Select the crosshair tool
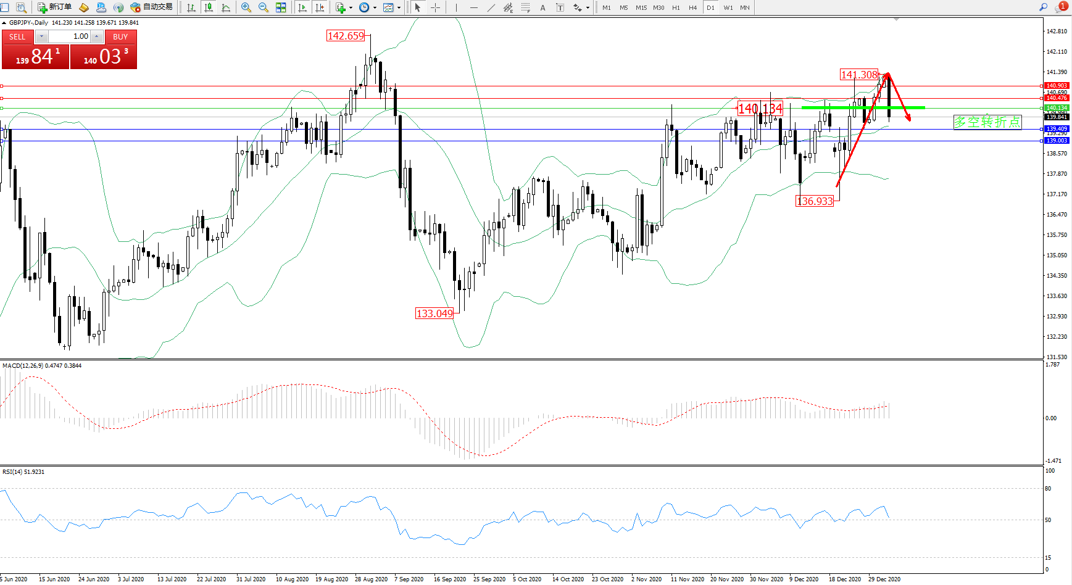1072x585 pixels. click(x=435, y=7)
